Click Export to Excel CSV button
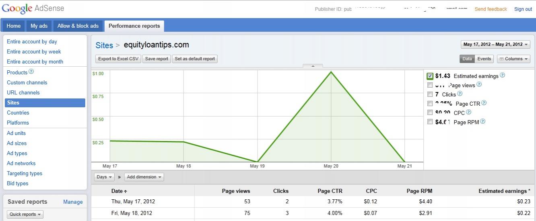536x221 pixels. click(118, 59)
